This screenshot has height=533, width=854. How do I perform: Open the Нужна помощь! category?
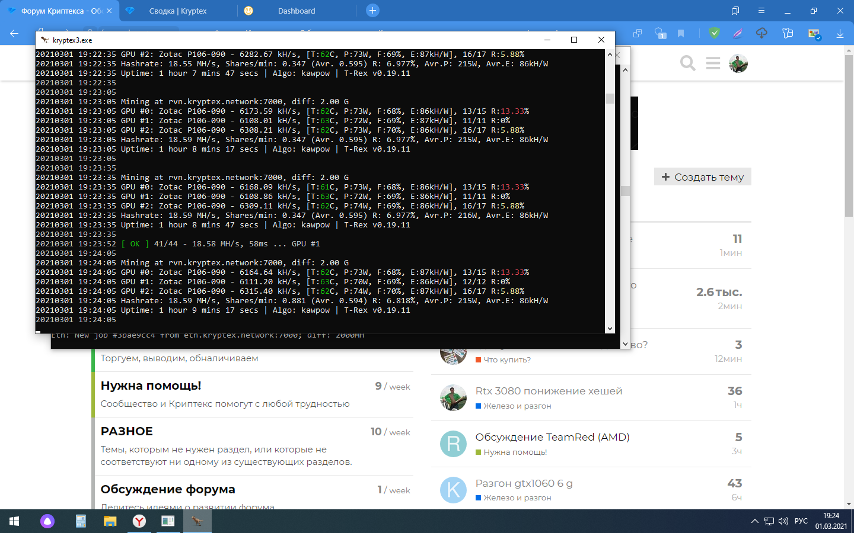[x=151, y=386]
